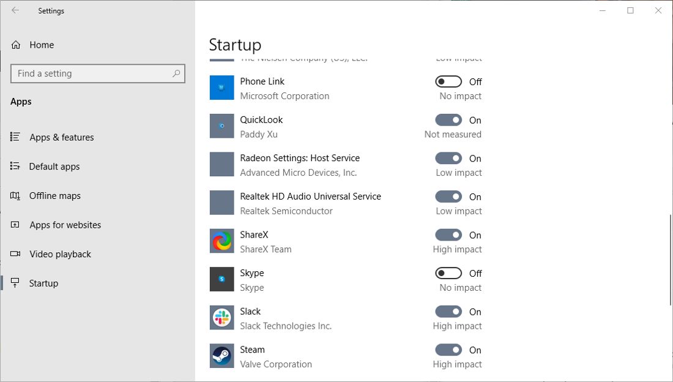Open Apps & features page
The height and width of the screenshot is (382, 673).
61,137
